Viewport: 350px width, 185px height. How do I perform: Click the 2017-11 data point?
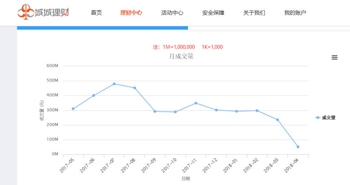click(x=196, y=103)
